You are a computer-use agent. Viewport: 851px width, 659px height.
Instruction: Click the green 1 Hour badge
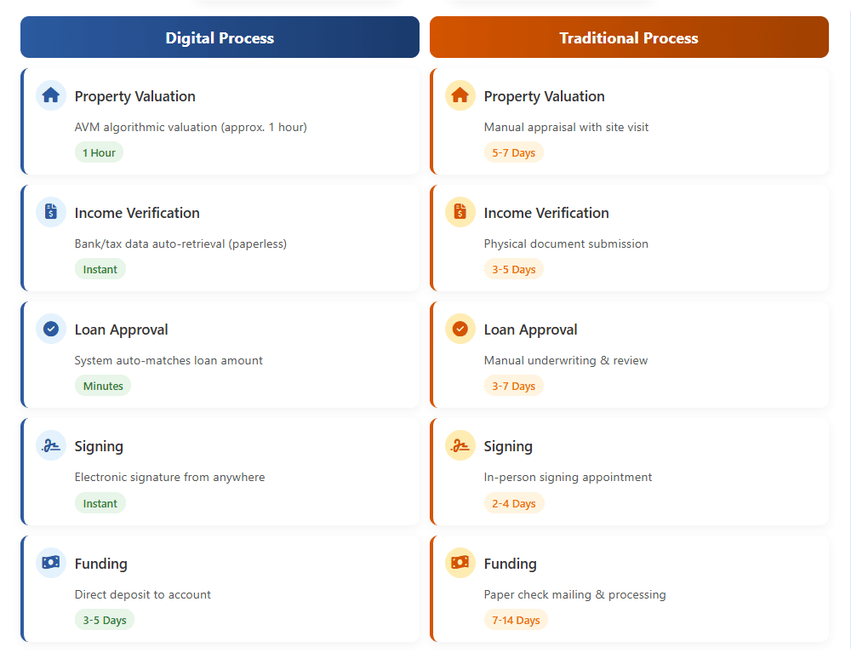(99, 152)
